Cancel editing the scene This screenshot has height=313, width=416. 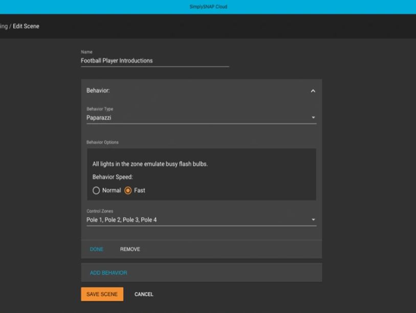click(144, 294)
